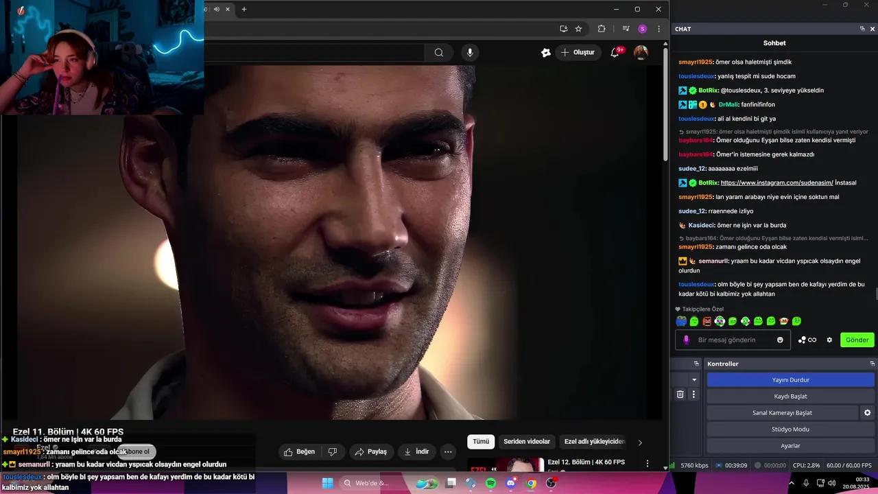
Task: Open the YouTube account avatar
Action: [x=641, y=52]
